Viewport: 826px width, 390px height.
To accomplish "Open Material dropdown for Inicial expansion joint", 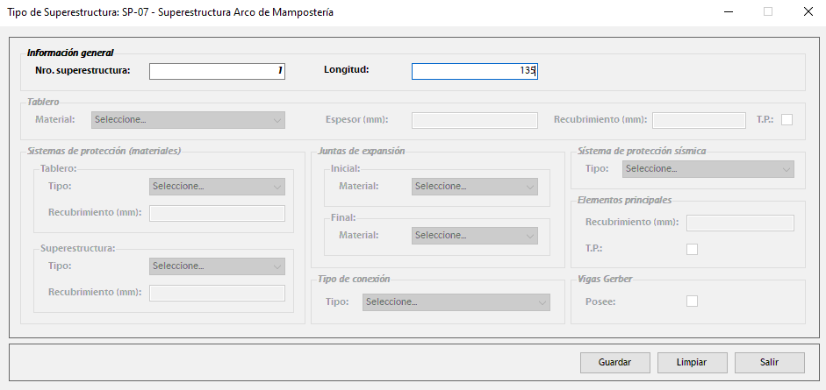I will point(474,187).
